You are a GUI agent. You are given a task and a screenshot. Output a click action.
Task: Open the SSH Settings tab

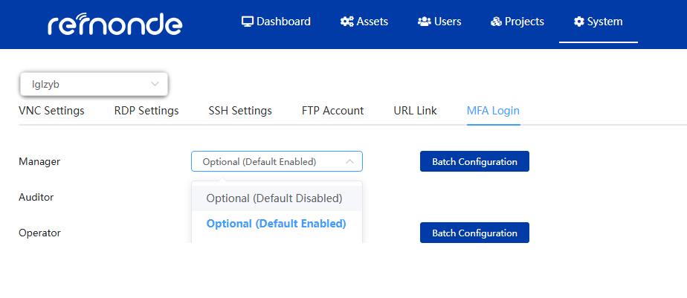240,111
